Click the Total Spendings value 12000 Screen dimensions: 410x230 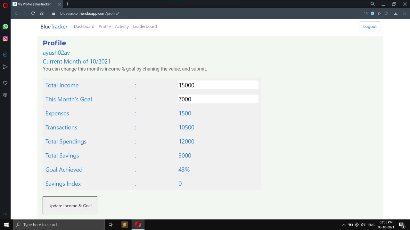[x=186, y=142]
